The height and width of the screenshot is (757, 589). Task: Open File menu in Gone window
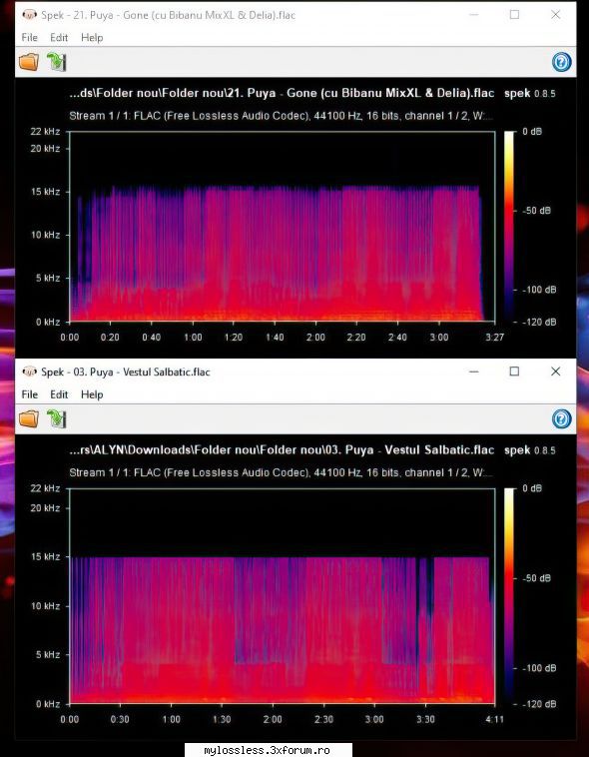coord(30,38)
